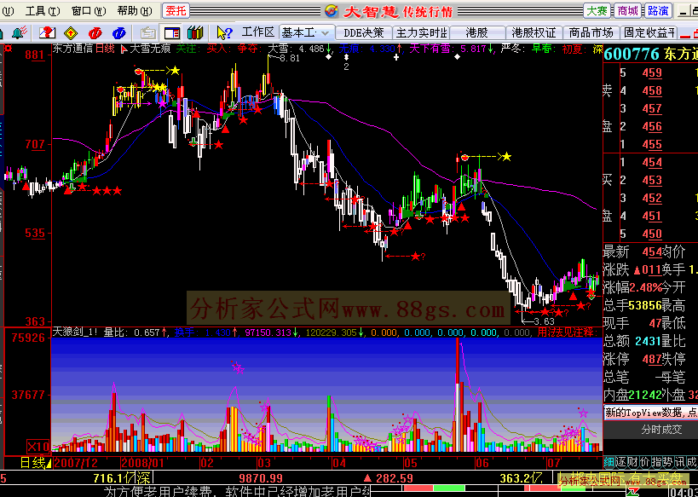Click the 东方通信 chart title

(x=72, y=49)
